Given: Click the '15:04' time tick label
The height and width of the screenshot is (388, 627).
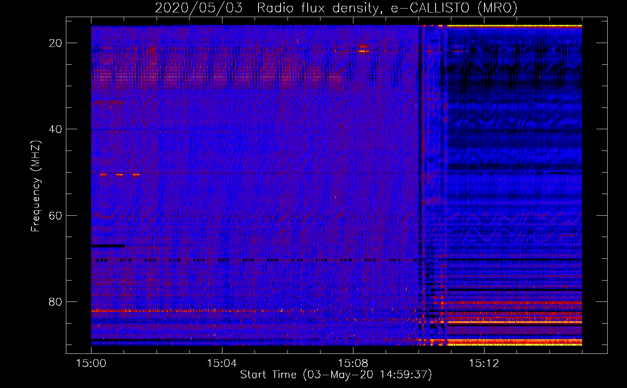Looking at the screenshot, I should click(222, 364).
